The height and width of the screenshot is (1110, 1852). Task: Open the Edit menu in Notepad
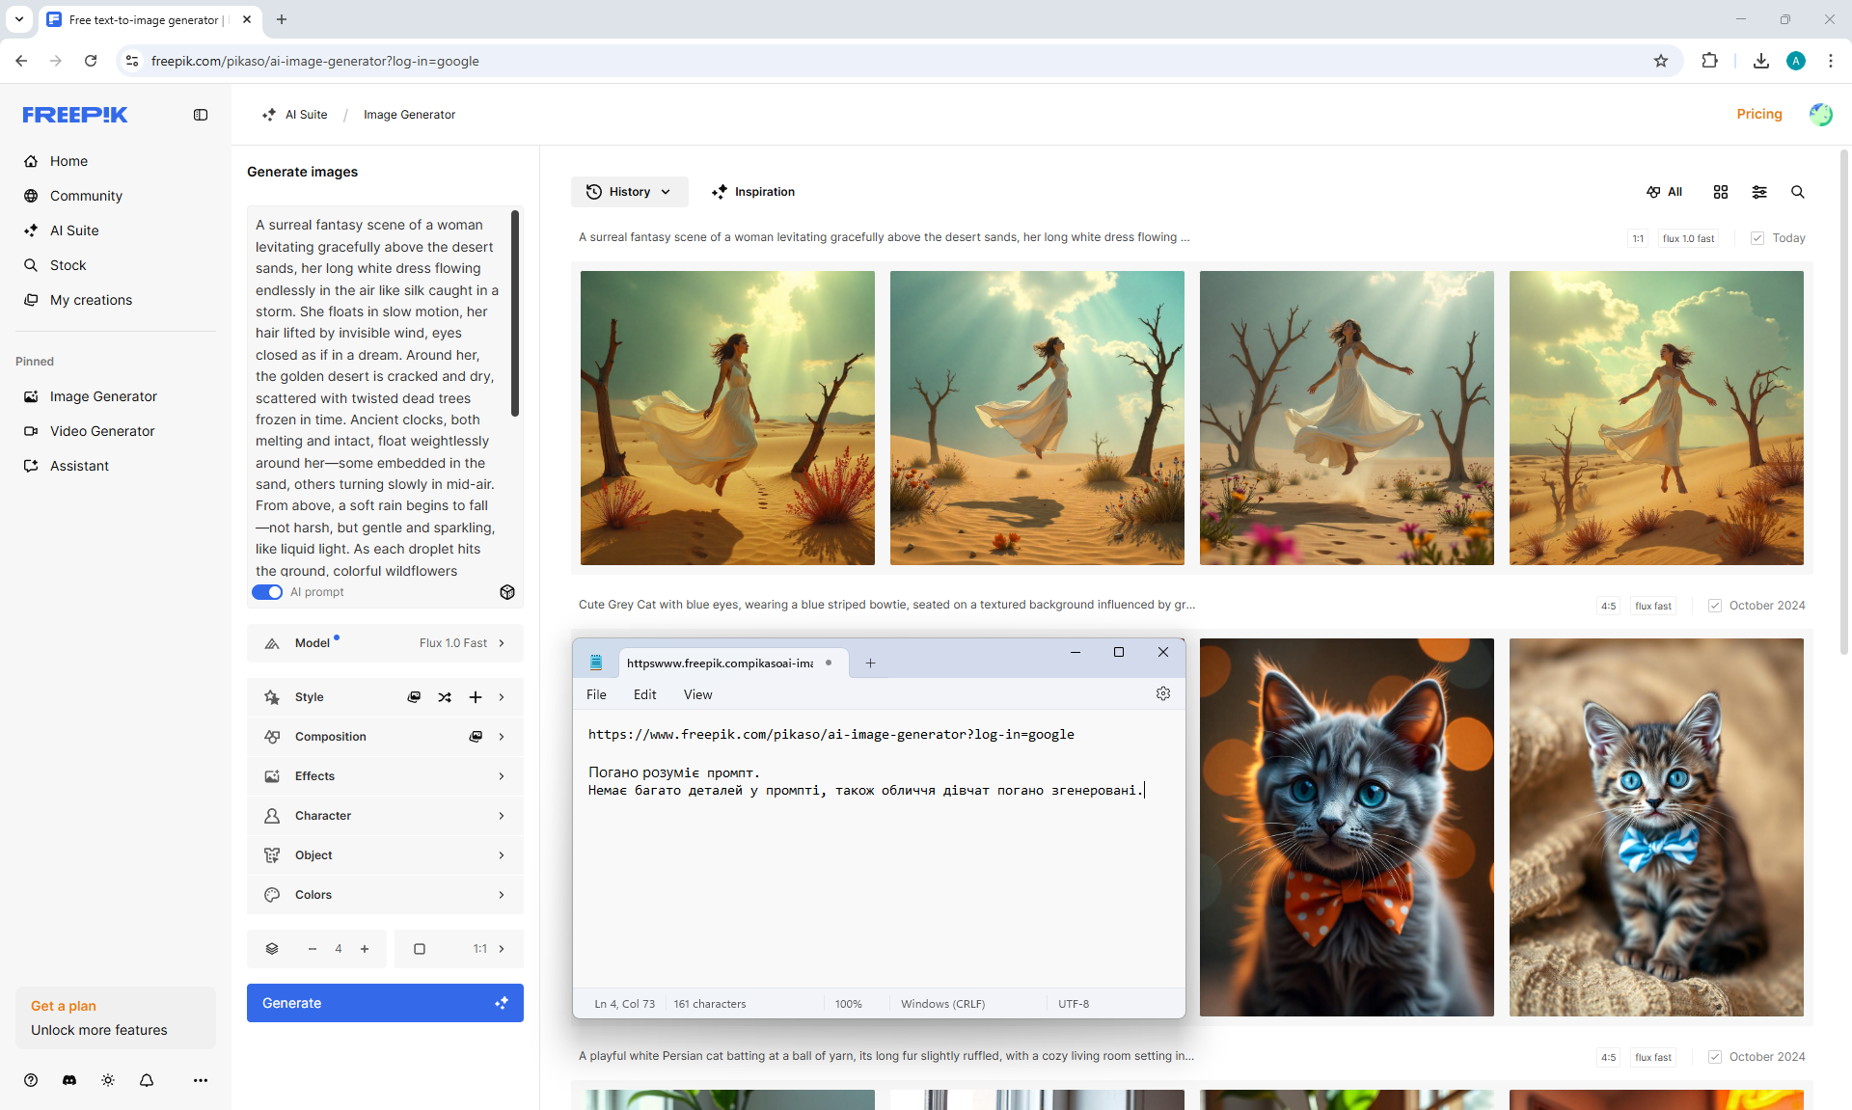click(644, 694)
